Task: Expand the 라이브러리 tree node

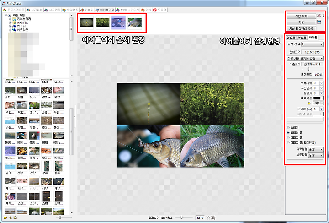Action: (10, 19)
